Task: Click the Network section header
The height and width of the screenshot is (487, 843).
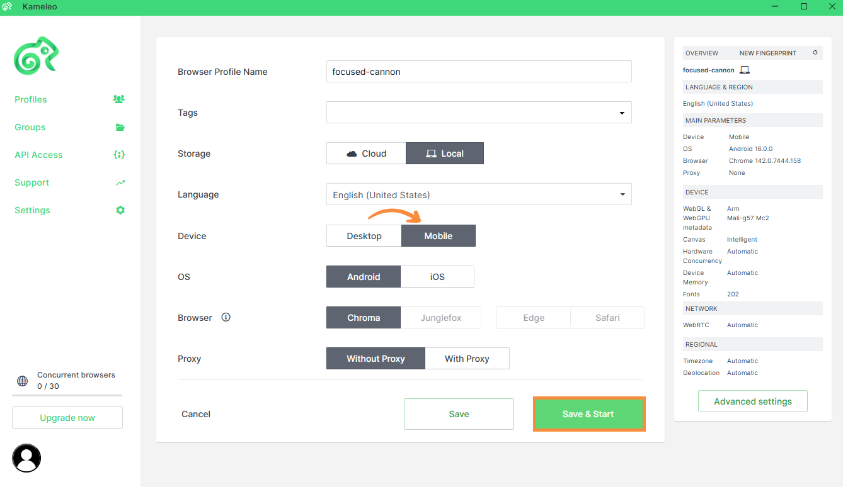Action: (753, 308)
